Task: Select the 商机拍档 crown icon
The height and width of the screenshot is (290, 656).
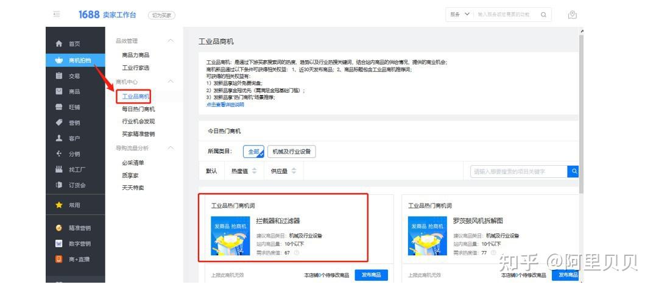Action: pos(59,60)
